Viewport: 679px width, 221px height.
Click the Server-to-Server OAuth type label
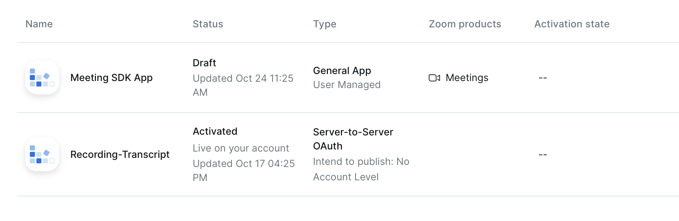point(353,139)
